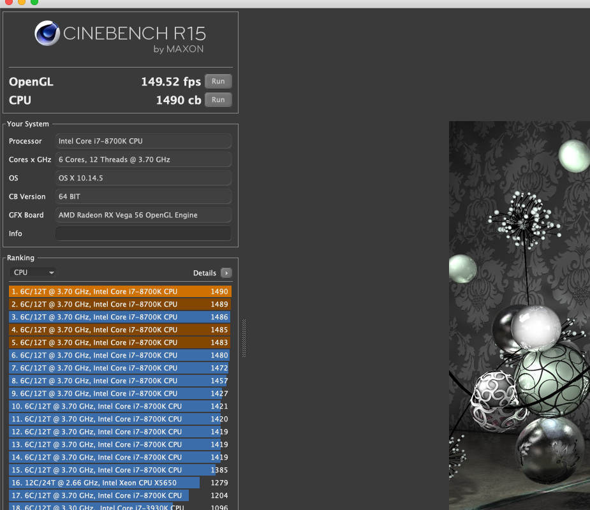Run the OpenGL benchmark
This screenshot has width=590, height=510.
pos(218,81)
